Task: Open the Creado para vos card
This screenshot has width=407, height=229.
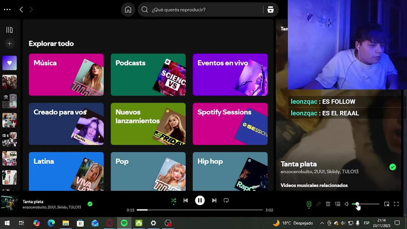Action: 66,124
